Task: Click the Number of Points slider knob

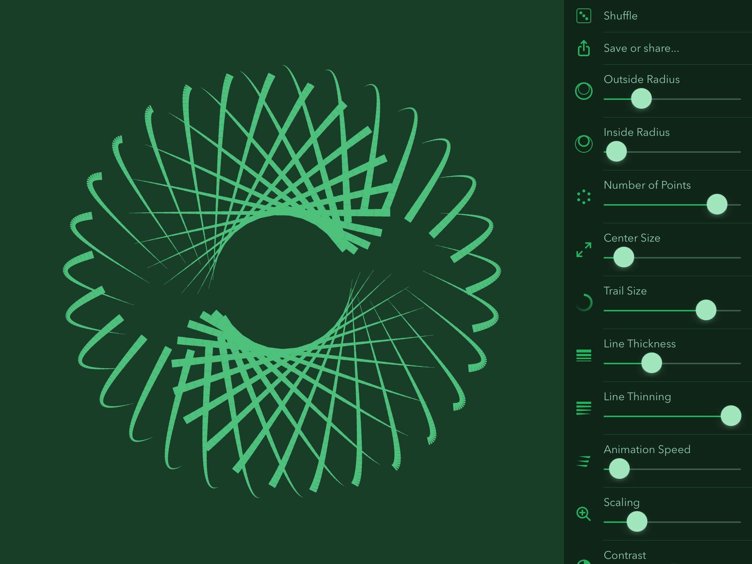Action: [717, 204]
